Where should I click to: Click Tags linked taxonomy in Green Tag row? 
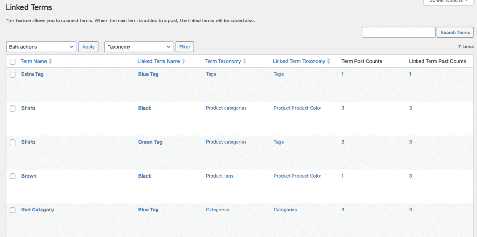(279, 142)
